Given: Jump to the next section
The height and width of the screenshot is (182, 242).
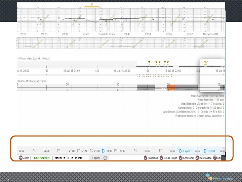Looking at the screenshot, I should pos(76,158).
